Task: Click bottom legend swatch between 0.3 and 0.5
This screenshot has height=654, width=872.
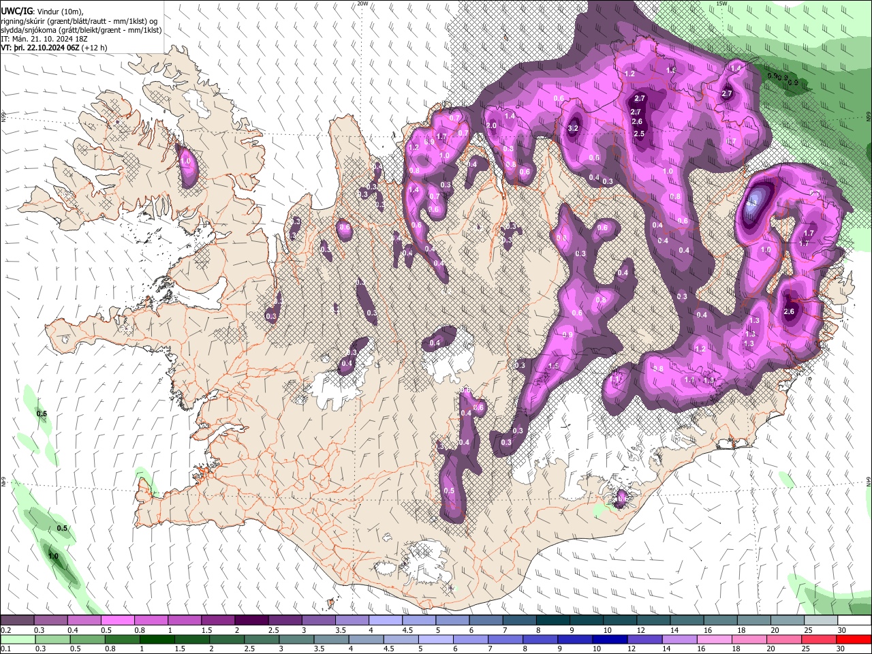Action: pos(52,640)
